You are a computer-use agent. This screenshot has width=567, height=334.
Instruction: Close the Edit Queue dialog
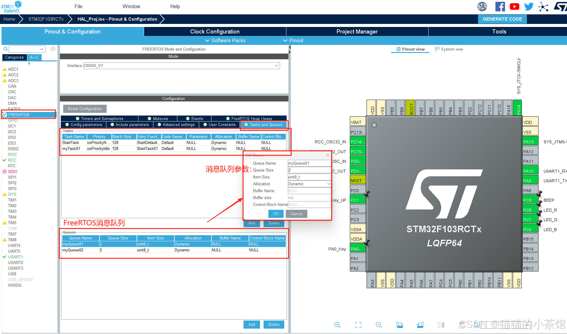(328, 155)
